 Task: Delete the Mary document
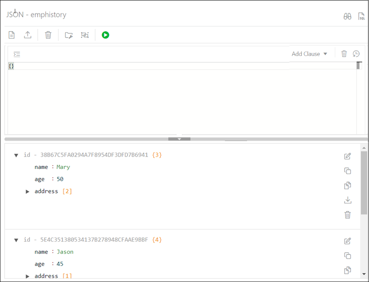pyautogui.click(x=347, y=215)
